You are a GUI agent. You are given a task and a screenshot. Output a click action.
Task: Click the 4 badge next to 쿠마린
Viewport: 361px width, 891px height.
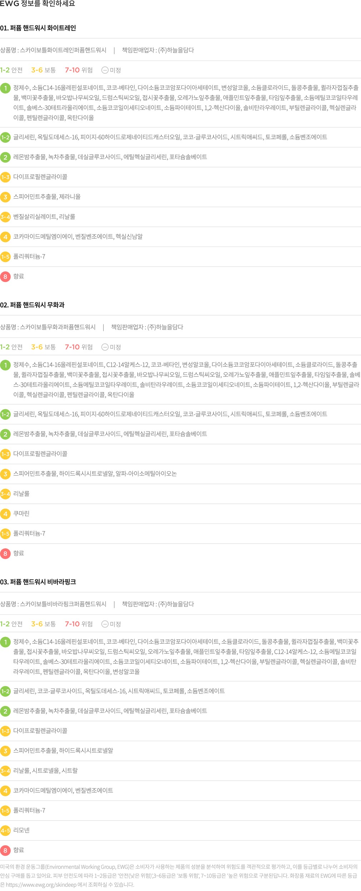coord(5,514)
